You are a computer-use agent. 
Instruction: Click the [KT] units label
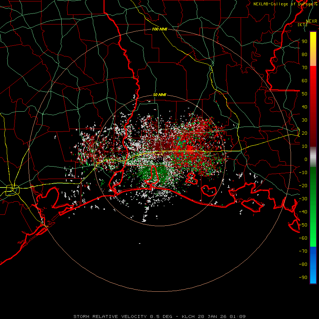coord(302,24)
